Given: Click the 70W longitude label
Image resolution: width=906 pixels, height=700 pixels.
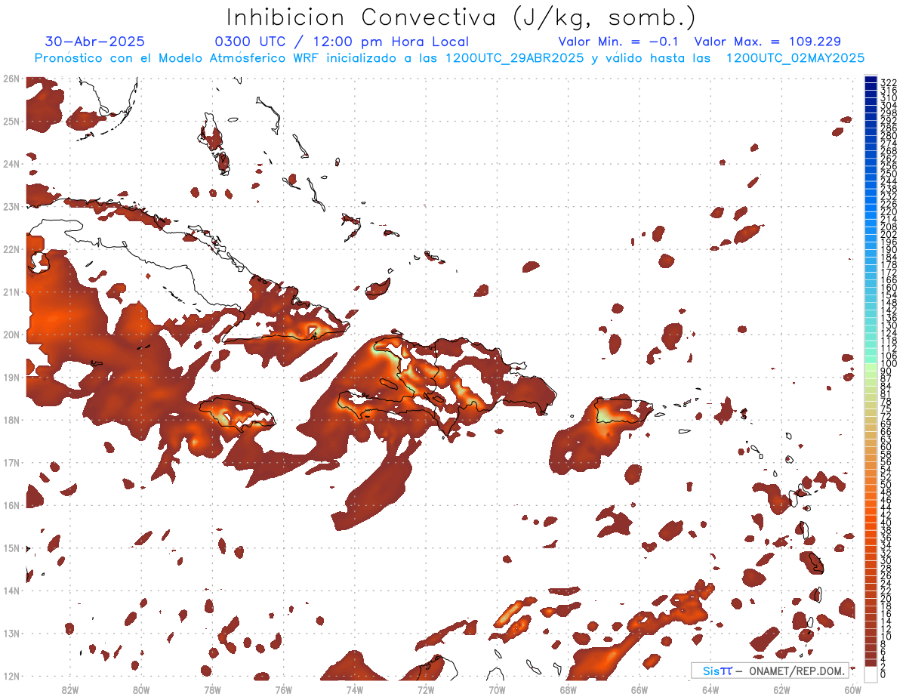Looking at the screenshot, I should 497,689.
